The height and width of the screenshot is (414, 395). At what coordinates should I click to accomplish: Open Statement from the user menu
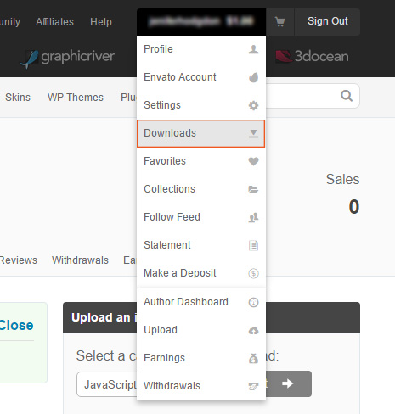[201, 245]
